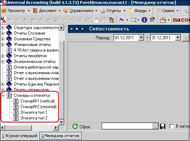Expand Отчеты Столовая tree node
This screenshot has height=141, width=190.
pos(2,33)
